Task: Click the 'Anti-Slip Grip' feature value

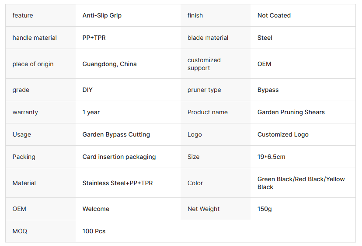Action: [102, 15]
